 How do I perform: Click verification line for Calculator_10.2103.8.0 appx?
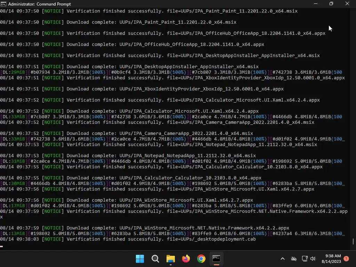click(x=161, y=167)
